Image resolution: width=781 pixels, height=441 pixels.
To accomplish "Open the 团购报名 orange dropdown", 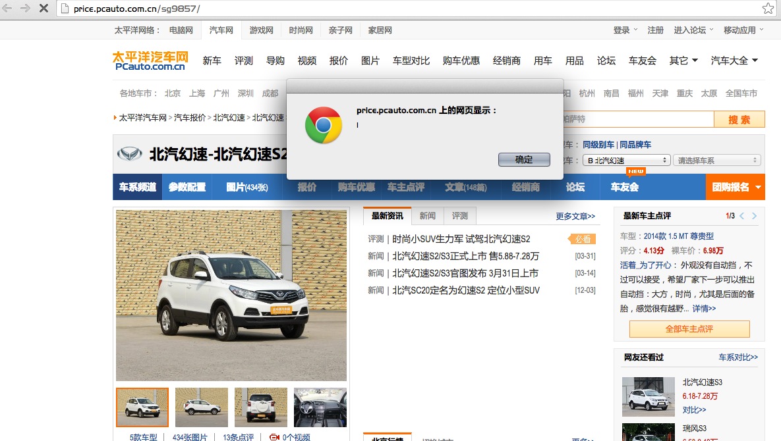I will click(x=735, y=187).
